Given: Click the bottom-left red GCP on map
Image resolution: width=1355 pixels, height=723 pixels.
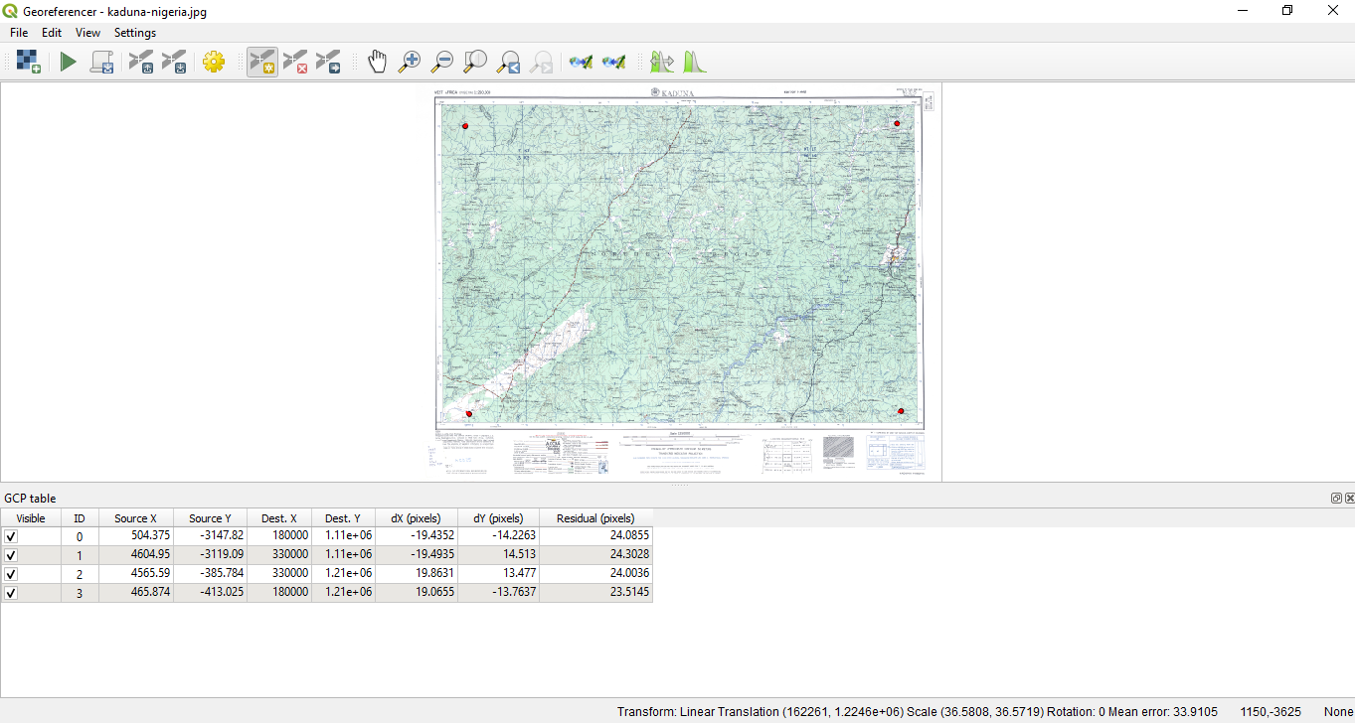Looking at the screenshot, I should click(x=469, y=413).
